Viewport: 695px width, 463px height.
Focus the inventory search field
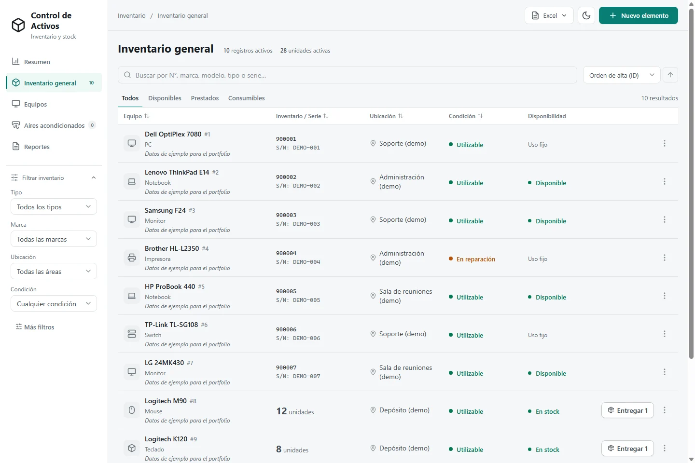click(x=347, y=75)
